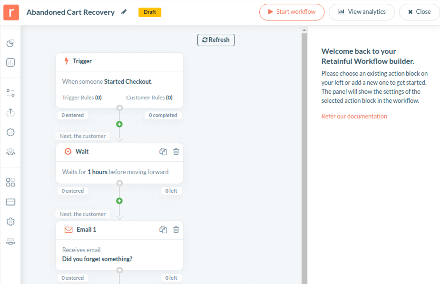Image resolution: width=440 pixels, height=284 pixels.
Task: Open the settings gear sidebar icon
Action: tap(10, 222)
